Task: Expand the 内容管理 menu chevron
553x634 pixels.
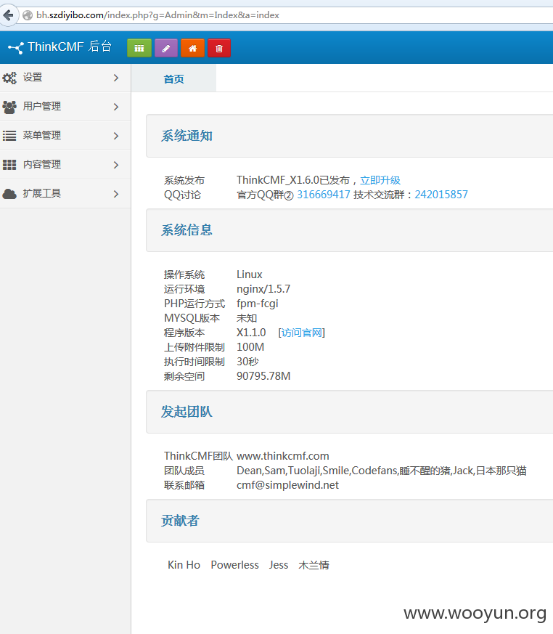Action: click(116, 165)
